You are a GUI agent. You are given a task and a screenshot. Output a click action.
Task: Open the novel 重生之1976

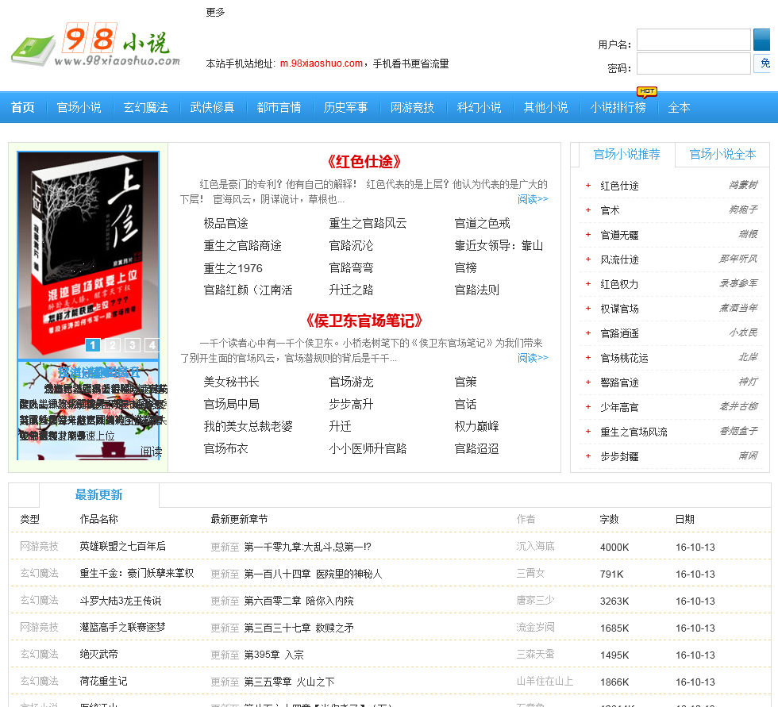click(x=233, y=268)
